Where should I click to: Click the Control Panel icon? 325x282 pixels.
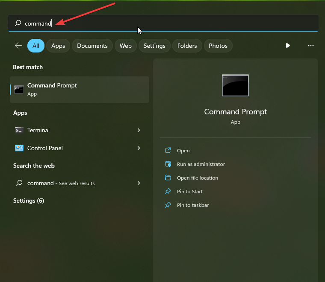pyautogui.click(x=19, y=148)
